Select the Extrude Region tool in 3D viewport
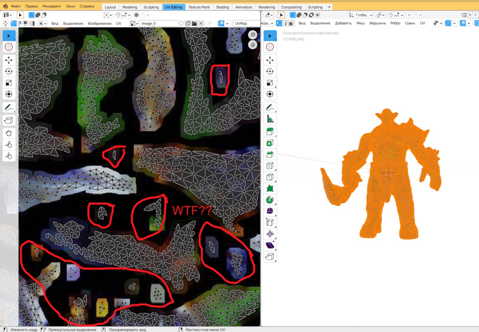 coord(270,132)
